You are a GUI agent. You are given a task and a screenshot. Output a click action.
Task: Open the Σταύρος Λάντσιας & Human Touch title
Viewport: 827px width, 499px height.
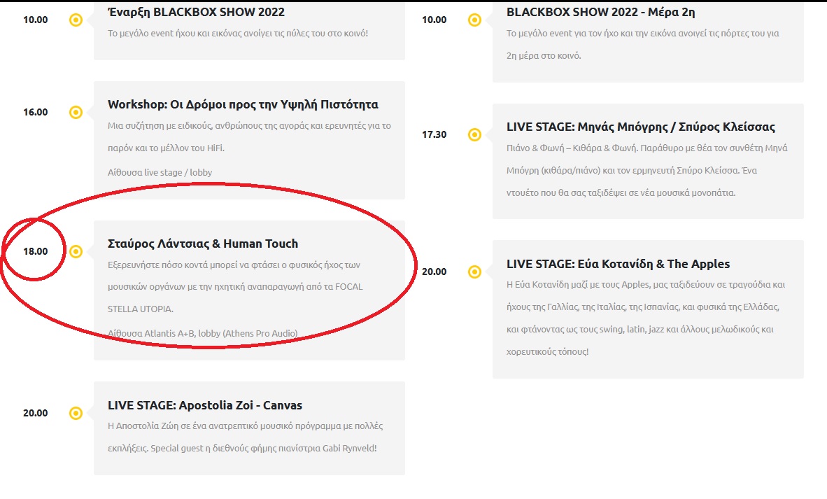(203, 244)
